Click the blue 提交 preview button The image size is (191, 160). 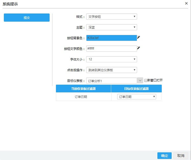(27, 17)
